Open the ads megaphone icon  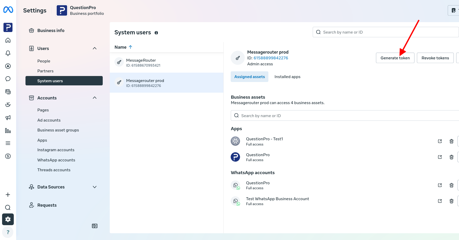point(8,118)
